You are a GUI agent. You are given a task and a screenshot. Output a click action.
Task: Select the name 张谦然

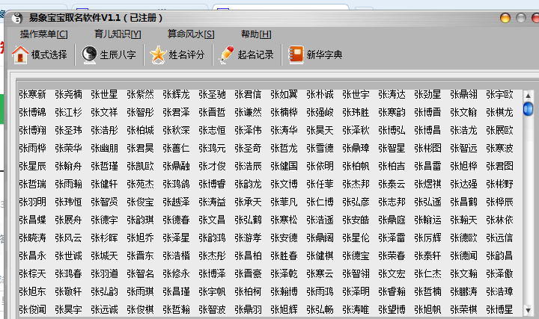point(249,112)
